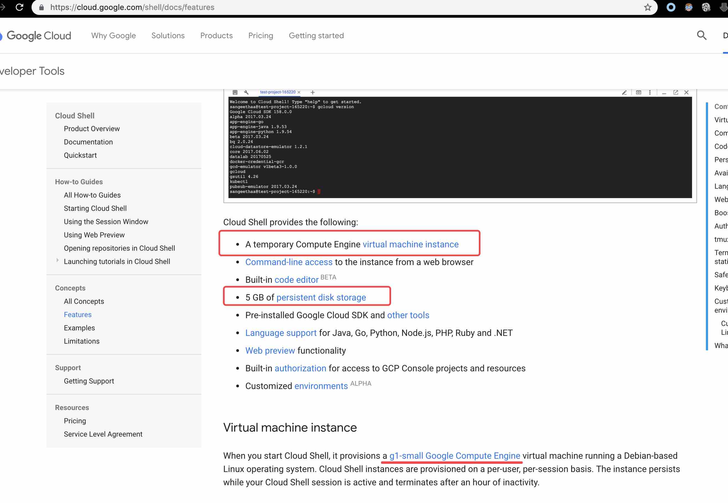Click the wrench settings icon in Cloud Shell
Screen dimensions: 728x503
[x=246, y=92]
